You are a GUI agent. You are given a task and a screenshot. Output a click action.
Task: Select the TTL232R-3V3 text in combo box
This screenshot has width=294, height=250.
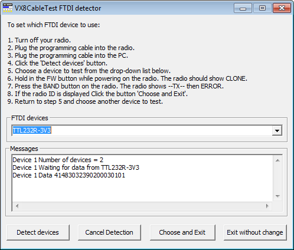(32, 130)
